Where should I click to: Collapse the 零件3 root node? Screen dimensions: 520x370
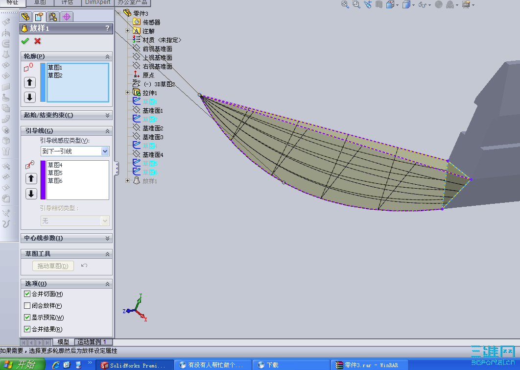pos(118,13)
